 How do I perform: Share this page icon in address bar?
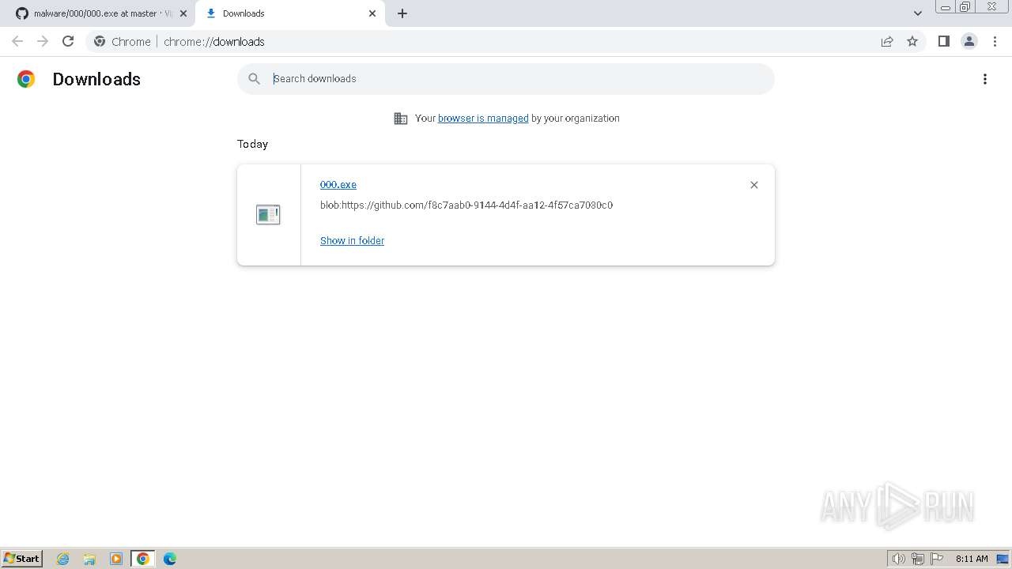887,41
